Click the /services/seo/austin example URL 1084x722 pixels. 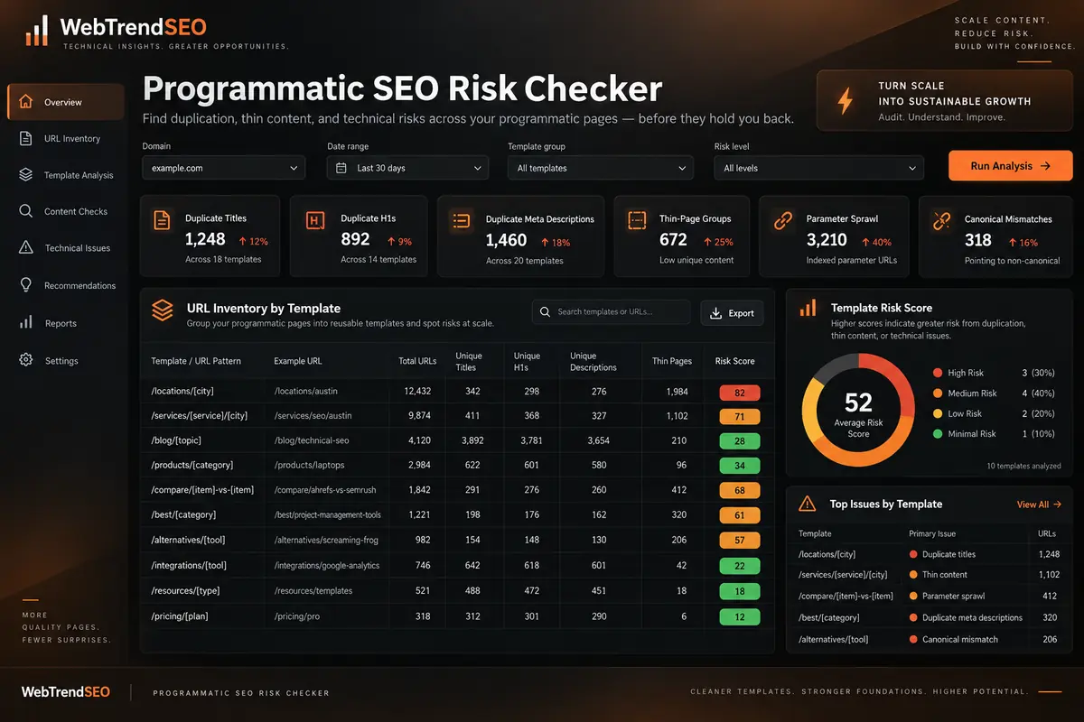click(313, 416)
